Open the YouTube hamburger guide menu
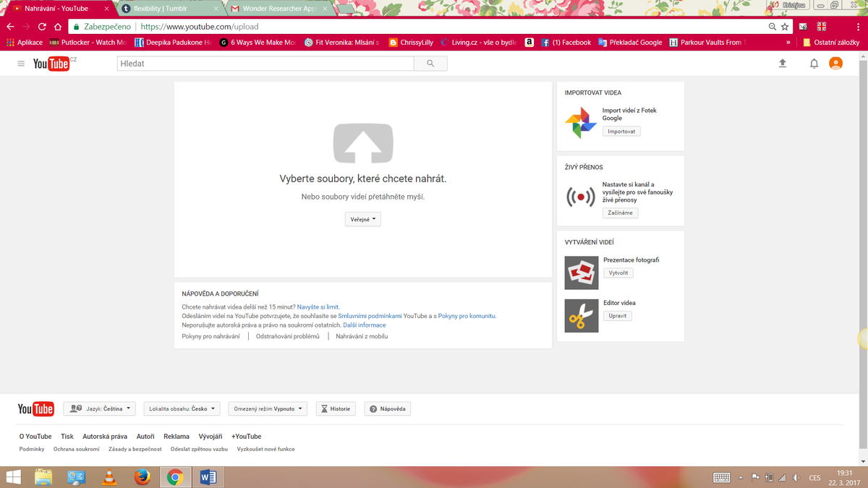Screen dimensions: 868x488 click(x=21, y=64)
